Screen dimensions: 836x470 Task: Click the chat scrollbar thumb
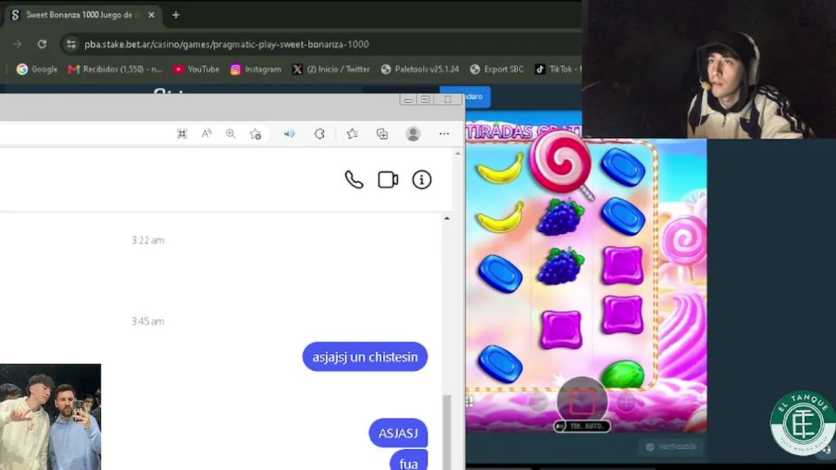(447, 431)
